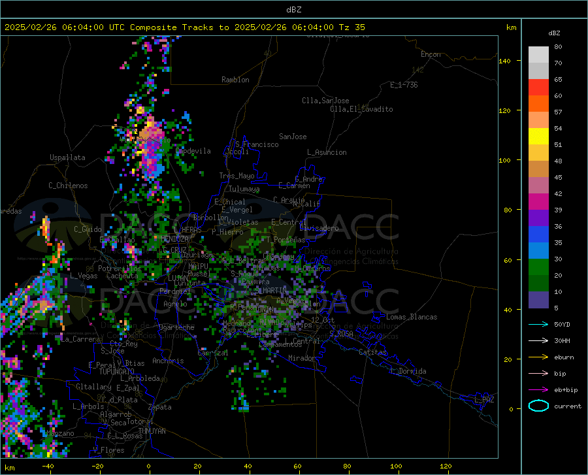The image size is (588, 475).
Task: Pick the light orange 54–57 dBZ swatch
Action: click(x=538, y=120)
